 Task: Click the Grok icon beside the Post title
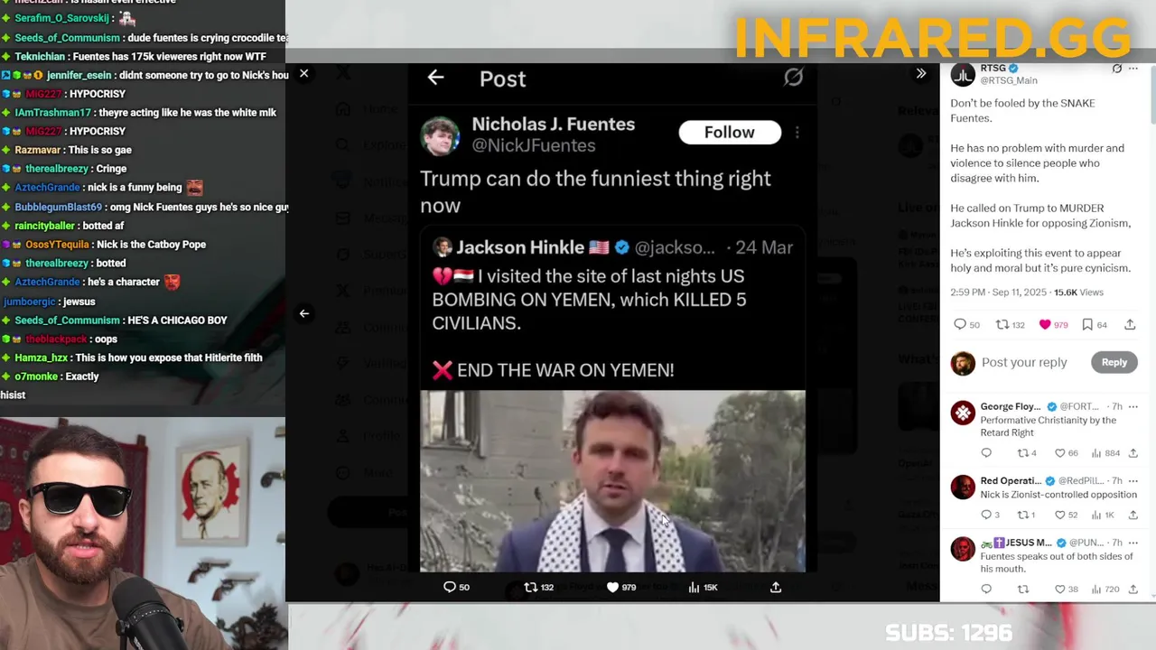tap(793, 78)
